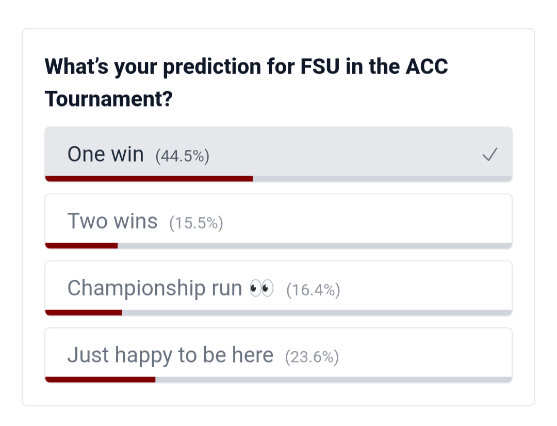Click the red result bar under Two wins
Screen dimensions: 557x426
pyautogui.click(x=81, y=246)
